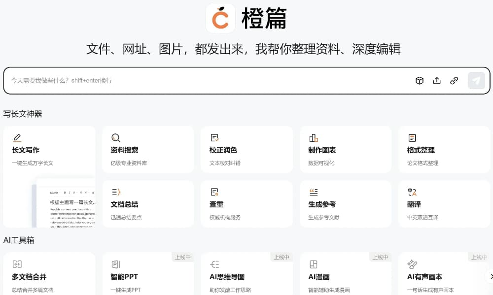
Task: Click the upload file icon
Action: tap(437, 81)
